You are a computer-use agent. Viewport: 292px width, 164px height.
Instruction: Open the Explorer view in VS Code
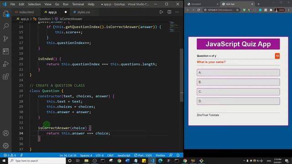pos(6,14)
